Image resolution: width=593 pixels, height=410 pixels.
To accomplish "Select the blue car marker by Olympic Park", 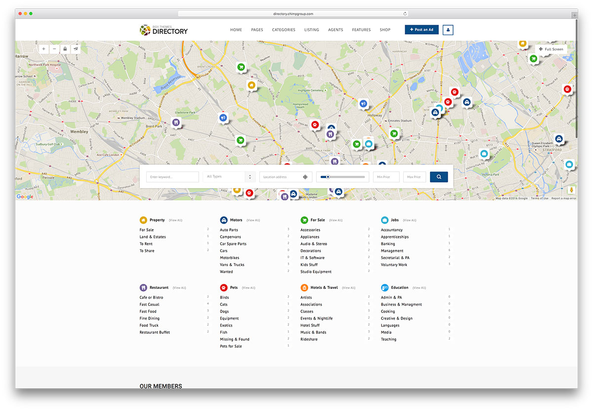I will [559, 139].
